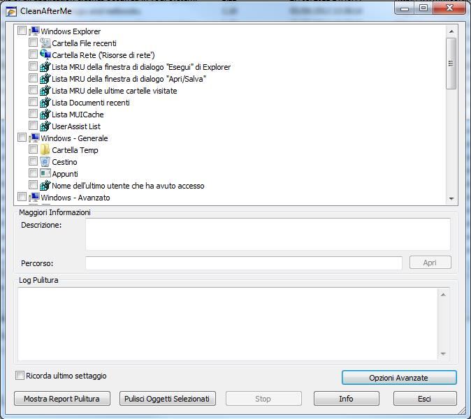Screen dimensions: 471x419
Task: Click the Cartella File recenti icon
Action: 45,43
